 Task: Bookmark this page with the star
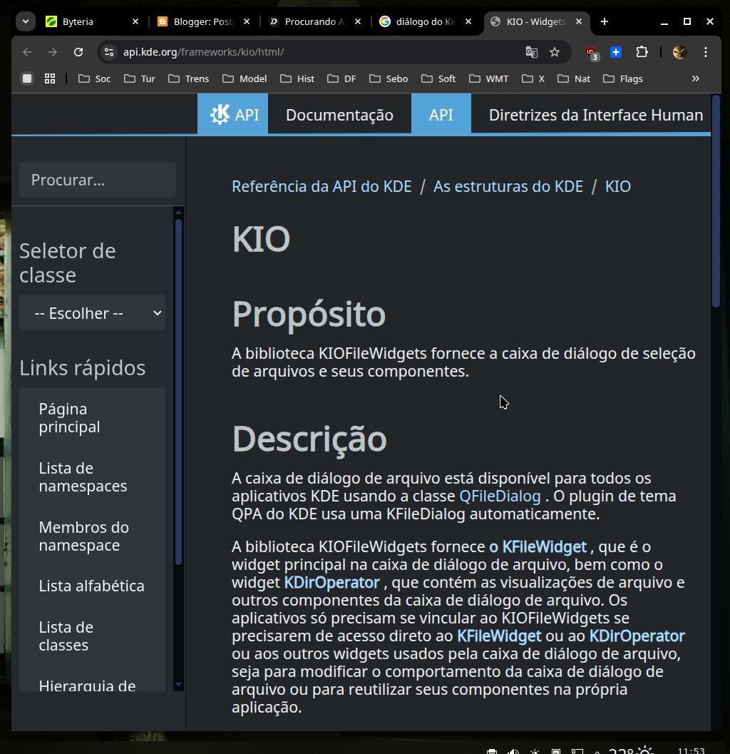(555, 52)
